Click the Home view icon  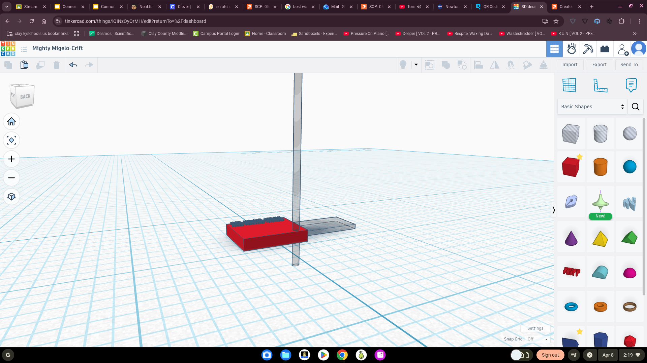pos(11,121)
